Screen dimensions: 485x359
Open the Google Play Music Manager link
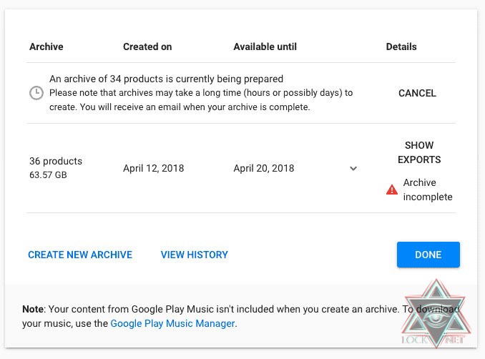172,323
